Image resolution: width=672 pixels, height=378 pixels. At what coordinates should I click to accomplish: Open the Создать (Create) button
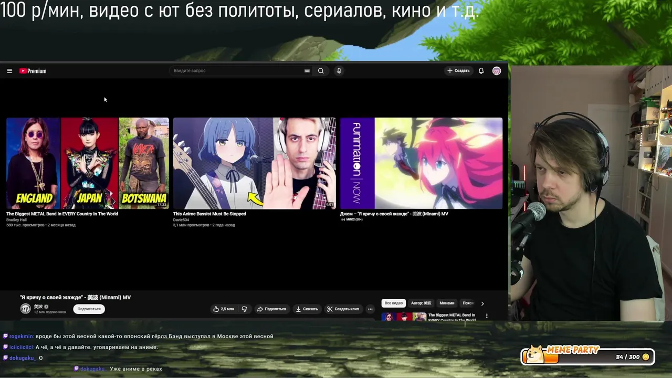coord(458,71)
